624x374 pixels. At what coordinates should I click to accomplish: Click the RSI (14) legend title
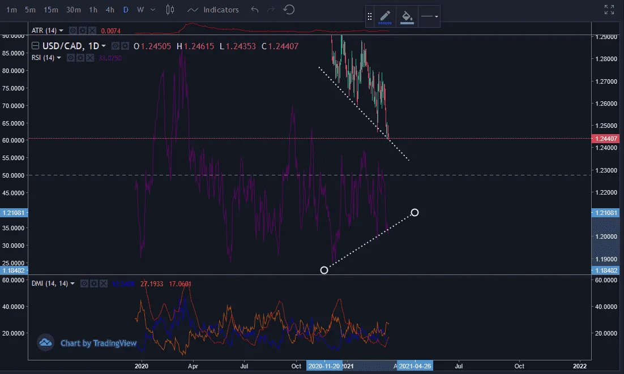(x=43, y=58)
